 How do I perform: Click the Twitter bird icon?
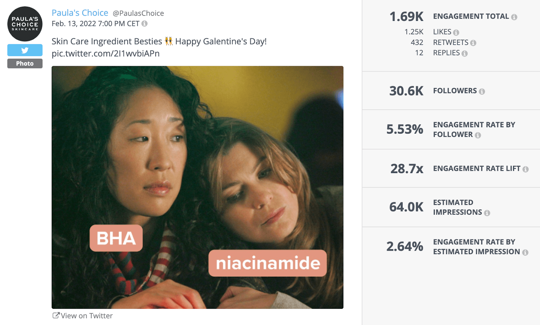coord(25,50)
